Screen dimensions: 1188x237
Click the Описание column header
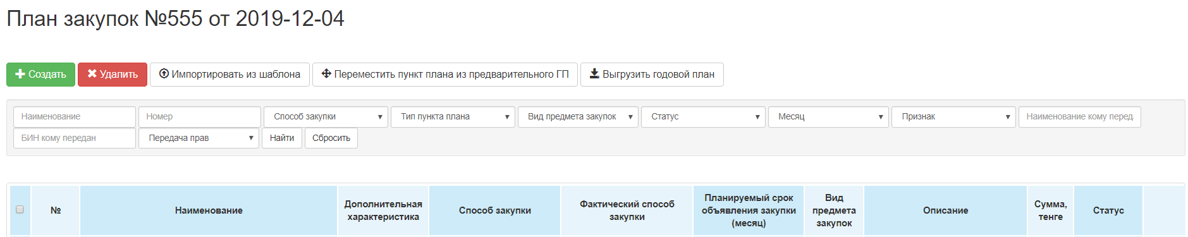click(x=946, y=210)
